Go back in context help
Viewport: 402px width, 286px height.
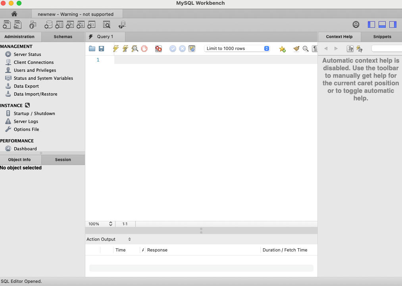pos(326,48)
